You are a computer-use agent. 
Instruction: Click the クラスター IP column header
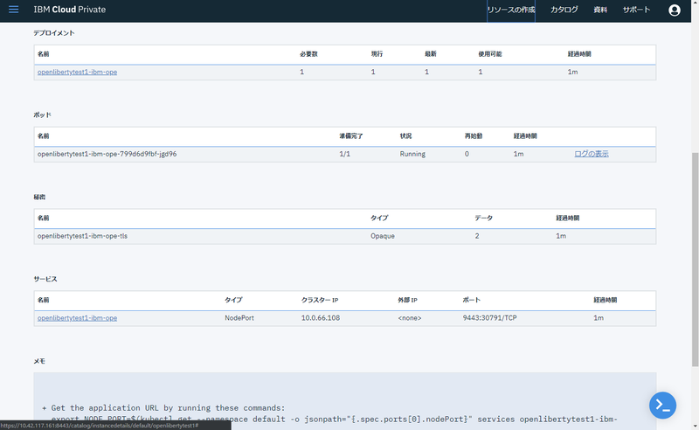click(320, 300)
